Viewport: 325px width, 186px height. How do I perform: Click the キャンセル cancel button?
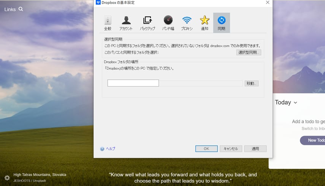[231, 149]
